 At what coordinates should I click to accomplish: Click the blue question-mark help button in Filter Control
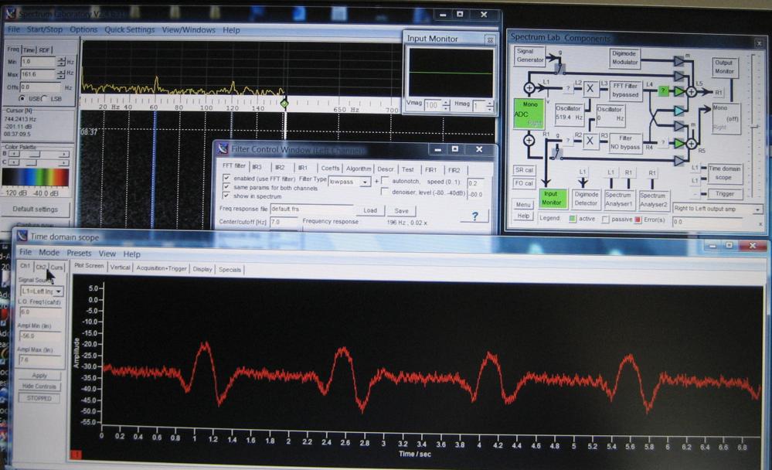(474, 216)
